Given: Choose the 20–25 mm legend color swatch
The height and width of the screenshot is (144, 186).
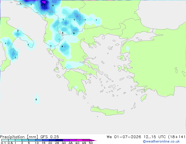Looking at the screenshot, I should click(52, 140).
